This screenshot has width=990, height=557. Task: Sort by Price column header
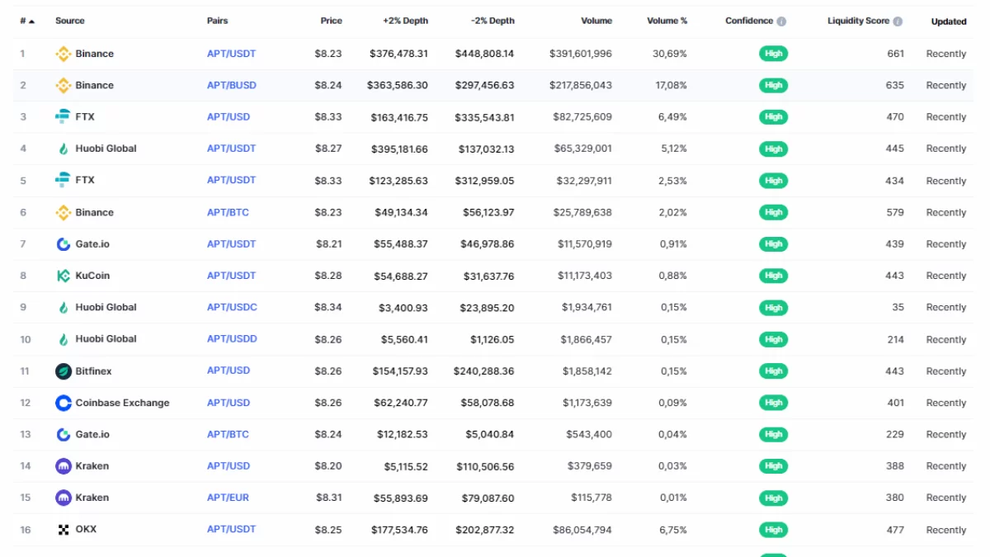(331, 21)
